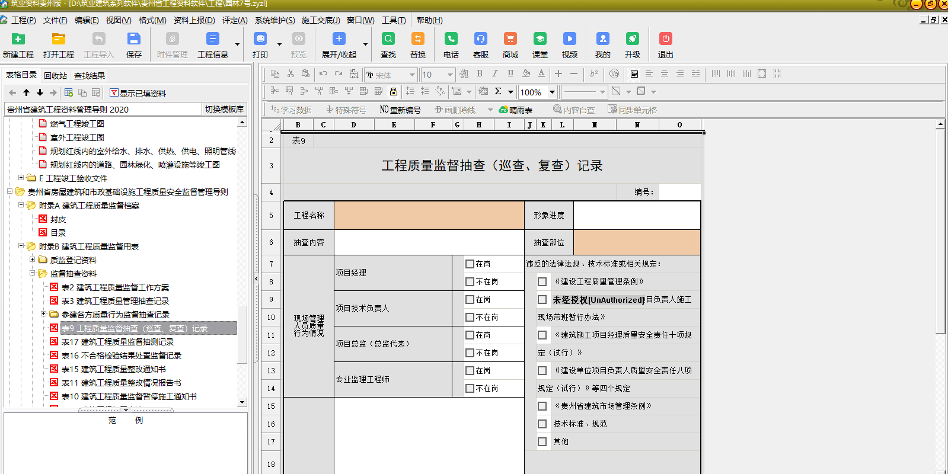
Task: Click the 查找 search icon
Action: pyautogui.click(x=388, y=39)
